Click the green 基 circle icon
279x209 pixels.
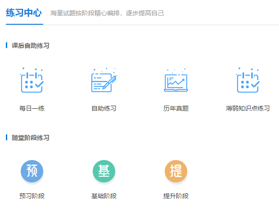(104, 171)
